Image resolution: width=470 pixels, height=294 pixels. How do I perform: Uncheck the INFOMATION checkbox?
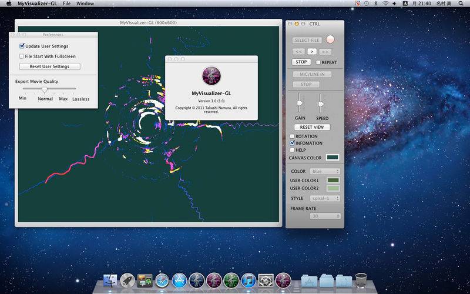(292, 143)
